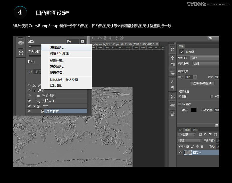Open the bump texture folder icon menu
The width and height of the screenshot is (232, 183).
83,41
